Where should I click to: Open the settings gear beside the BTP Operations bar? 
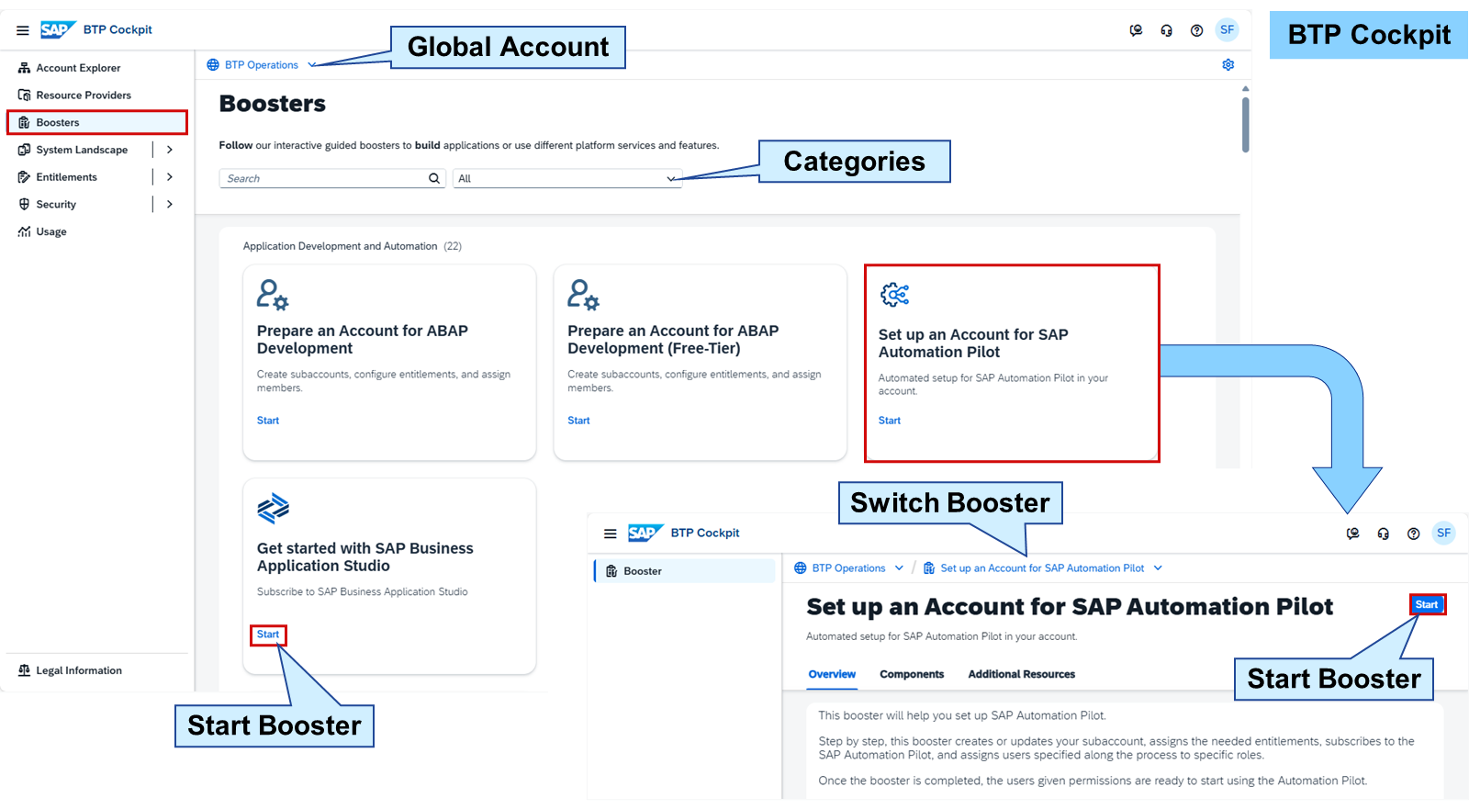click(x=1228, y=64)
